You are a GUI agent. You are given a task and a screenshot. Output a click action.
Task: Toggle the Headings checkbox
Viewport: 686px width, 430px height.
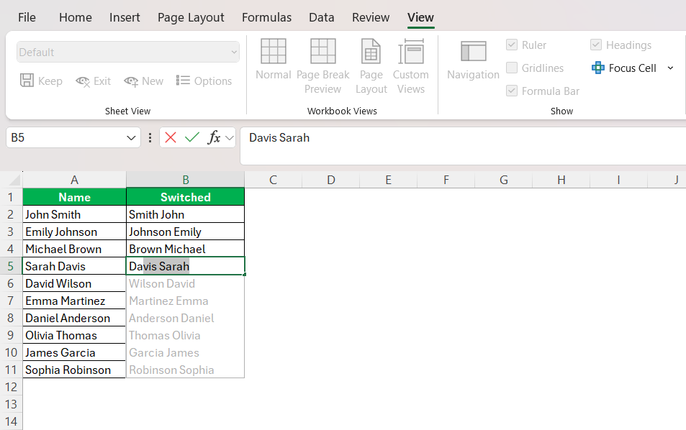click(596, 45)
